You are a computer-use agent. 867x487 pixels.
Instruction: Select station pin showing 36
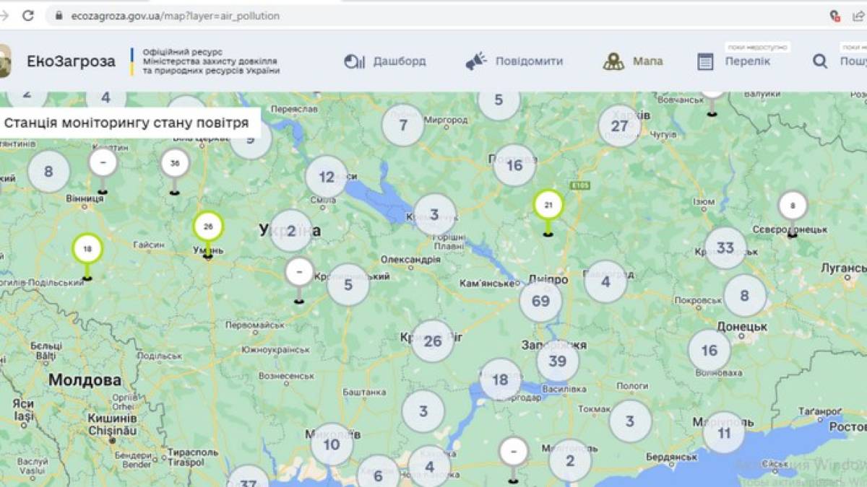(x=175, y=164)
